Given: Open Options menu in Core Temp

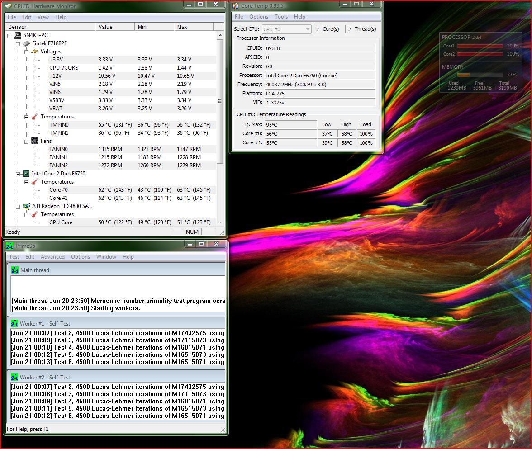Looking at the screenshot, I should click(x=259, y=17).
